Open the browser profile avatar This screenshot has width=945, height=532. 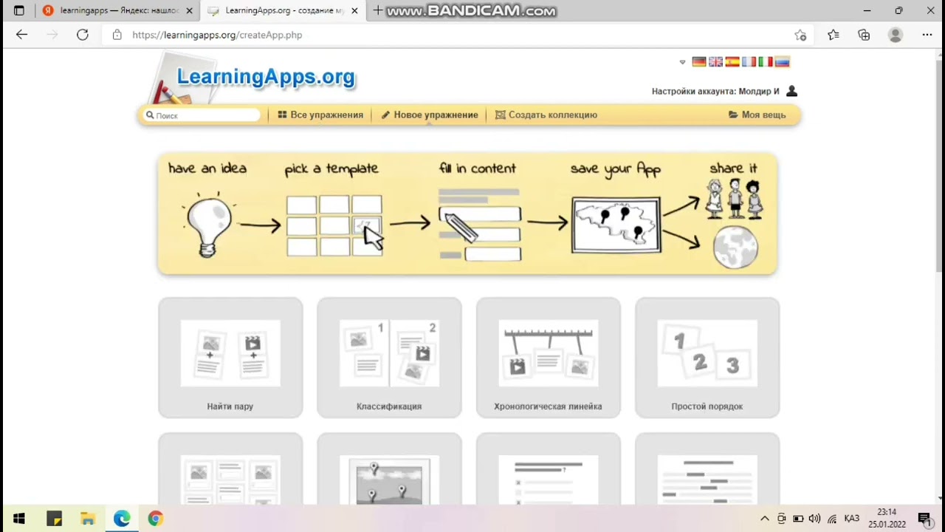pyautogui.click(x=896, y=35)
